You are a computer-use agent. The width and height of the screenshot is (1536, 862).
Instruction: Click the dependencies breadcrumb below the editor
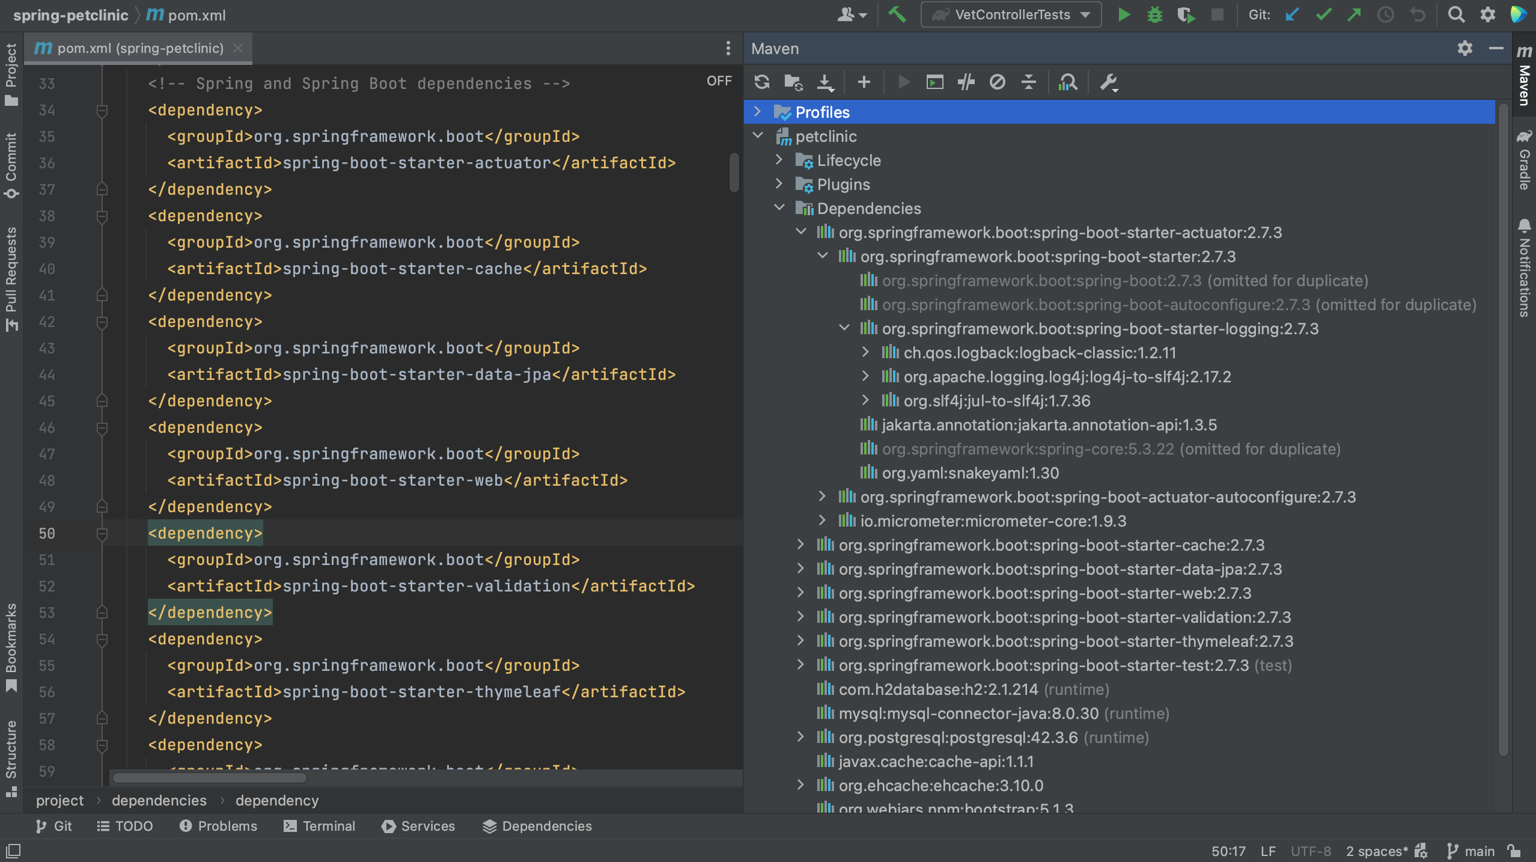[x=158, y=800]
